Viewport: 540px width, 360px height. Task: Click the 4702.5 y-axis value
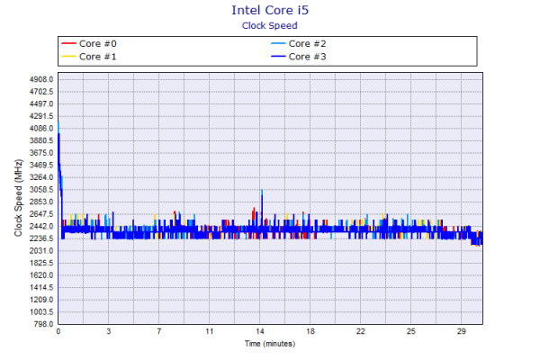[41, 92]
